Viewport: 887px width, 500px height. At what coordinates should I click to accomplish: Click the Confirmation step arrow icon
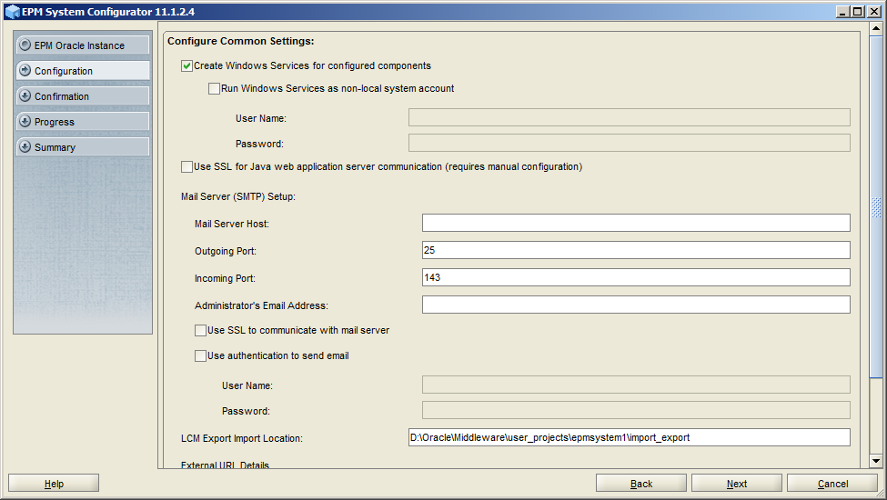coord(25,95)
